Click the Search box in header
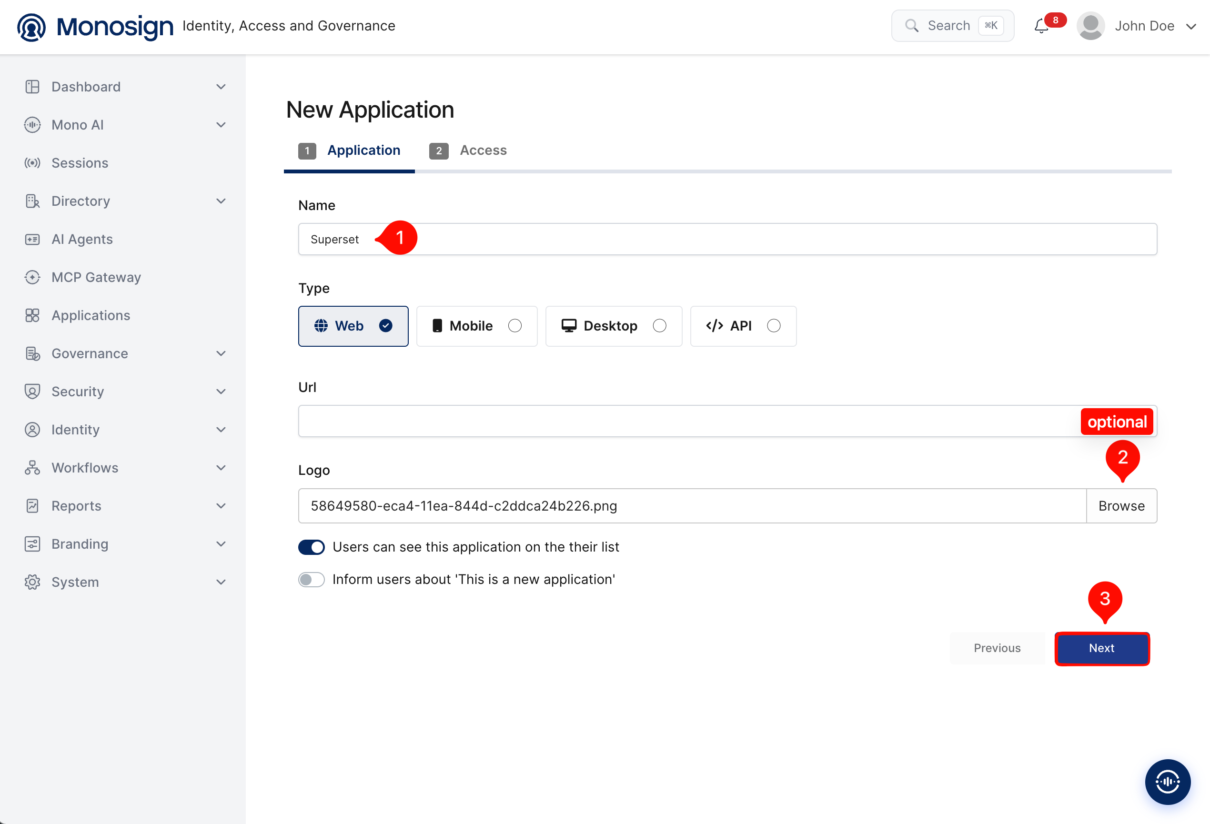This screenshot has width=1210, height=824. 952,26
